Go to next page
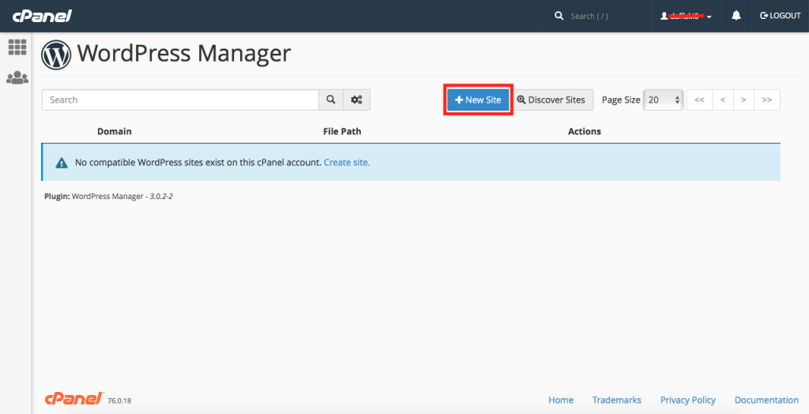This screenshot has height=414, width=809. (743, 100)
